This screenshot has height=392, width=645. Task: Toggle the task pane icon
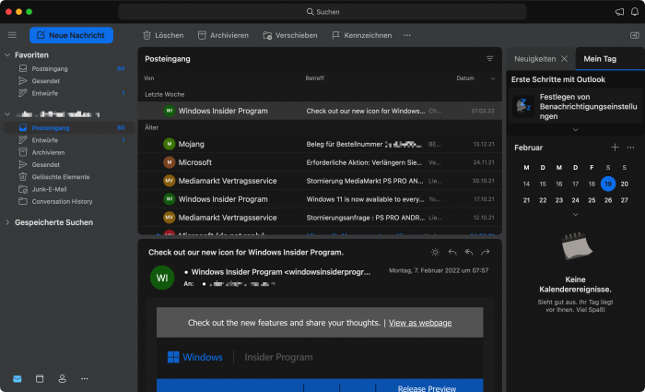click(634, 35)
